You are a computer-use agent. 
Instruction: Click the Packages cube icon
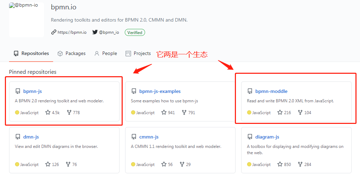pyautogui.click(x=60, y=54)
